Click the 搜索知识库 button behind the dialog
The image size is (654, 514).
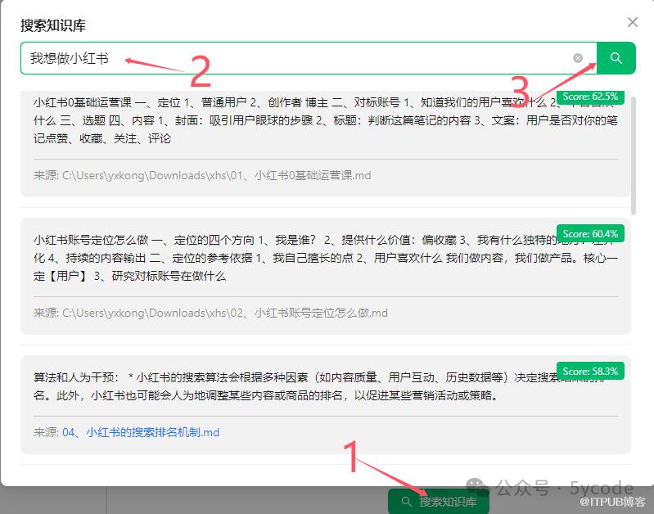pyautogui.click(x=439, y=501)
